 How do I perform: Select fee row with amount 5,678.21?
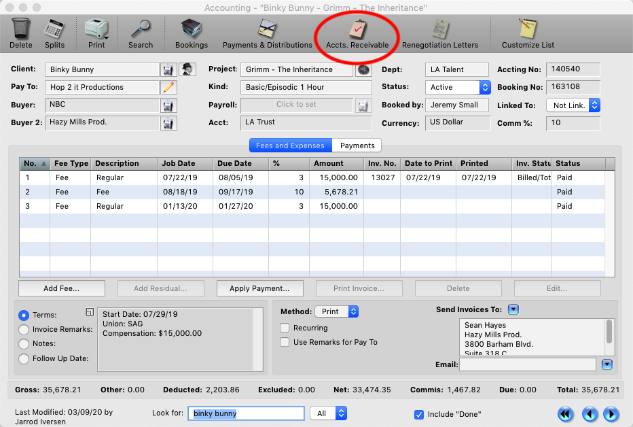click(x=312, y=192)
